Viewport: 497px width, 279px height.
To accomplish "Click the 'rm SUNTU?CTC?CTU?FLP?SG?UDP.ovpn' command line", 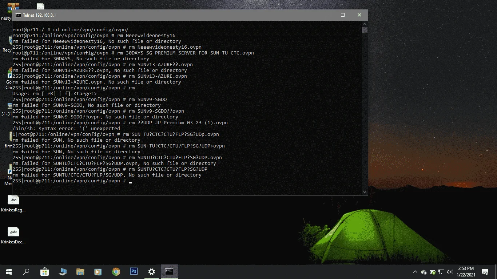I will point(117,157).
